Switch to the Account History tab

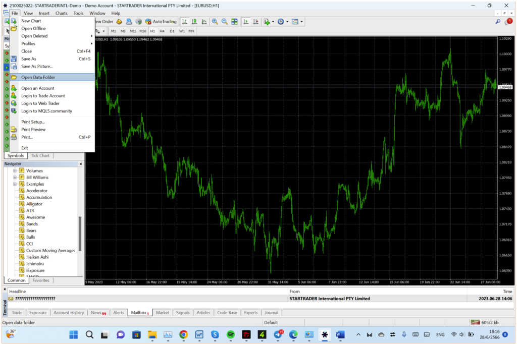click(69, 313)
